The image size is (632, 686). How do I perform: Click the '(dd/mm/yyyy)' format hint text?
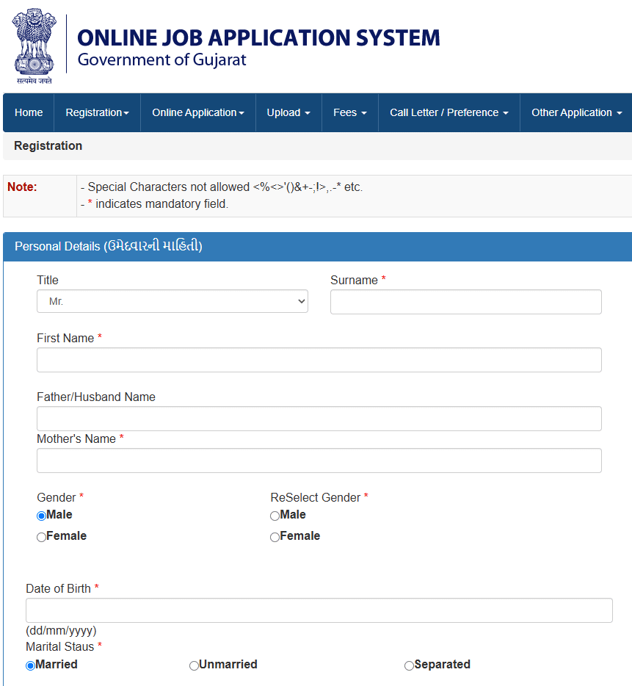pyautogui.click(x=61, y=630)
